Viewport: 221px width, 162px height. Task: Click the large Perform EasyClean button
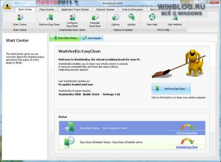click(171, 89)
